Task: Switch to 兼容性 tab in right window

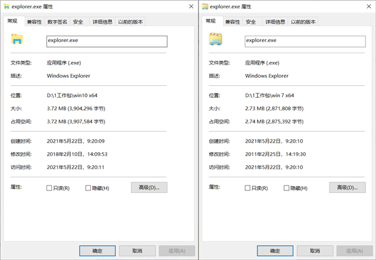Action: tap(233, 22)
